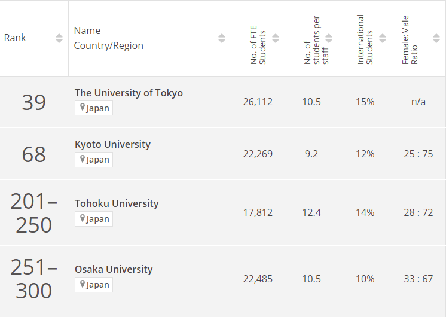Screen dimensions: 446x317
Task: Click the Japan location tag under Tokyo
Action: pos(94,108)
